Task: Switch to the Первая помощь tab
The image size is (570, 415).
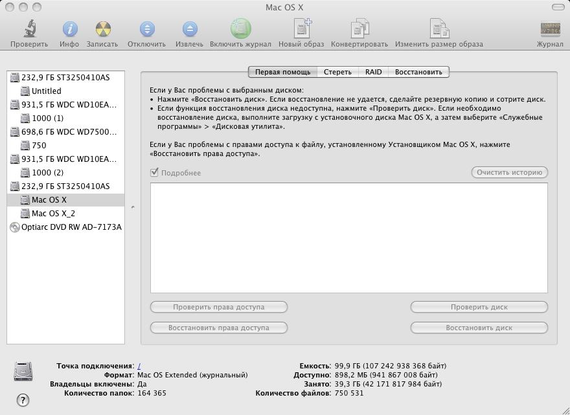Action: pos(282,72)
